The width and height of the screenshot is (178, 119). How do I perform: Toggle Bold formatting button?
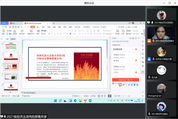49,34
